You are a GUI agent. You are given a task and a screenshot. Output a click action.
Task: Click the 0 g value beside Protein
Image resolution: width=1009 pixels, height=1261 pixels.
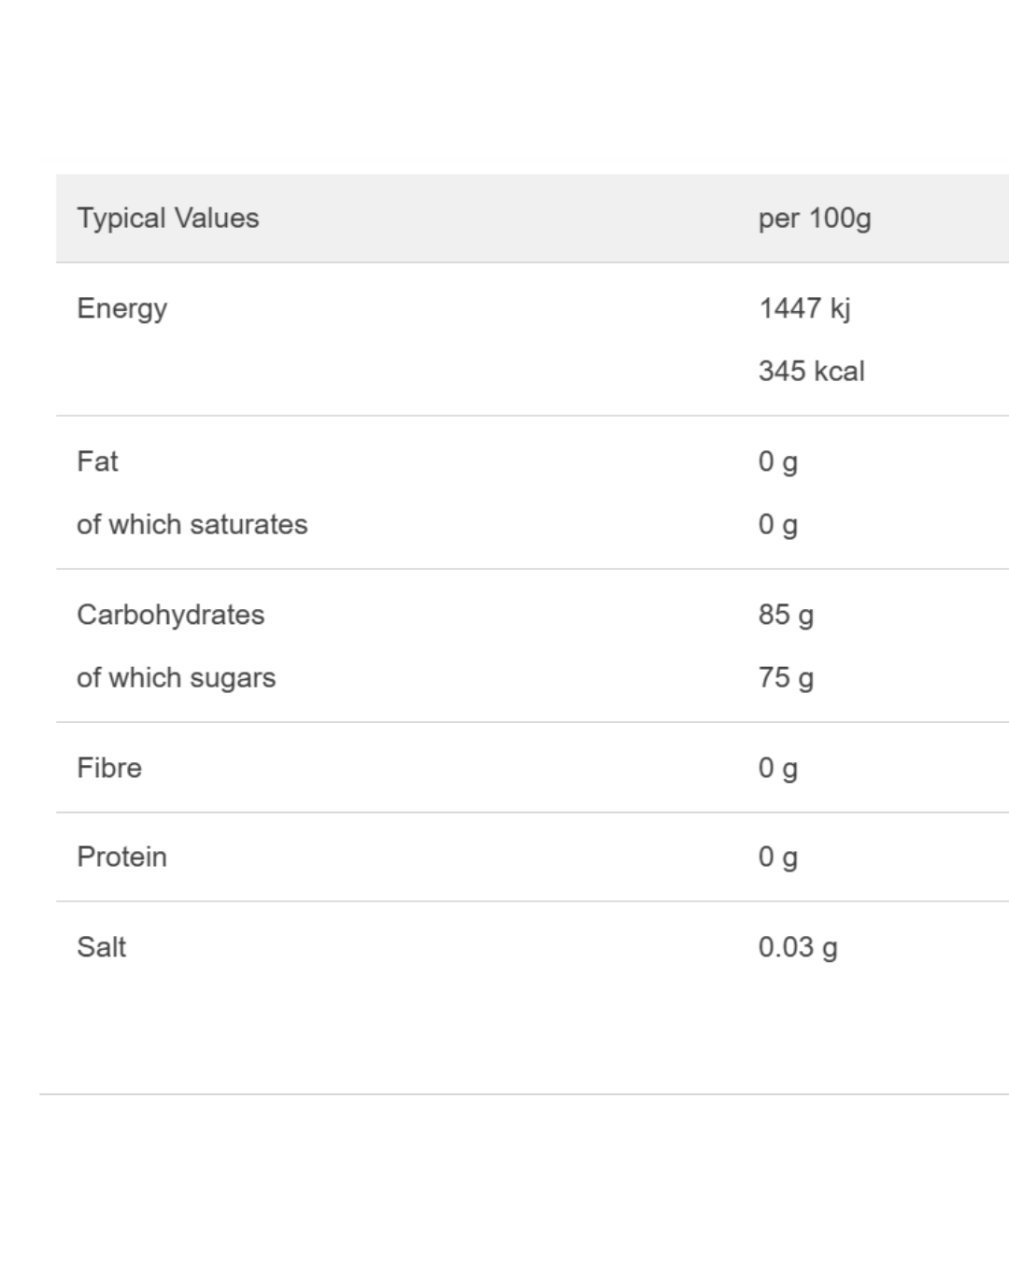coord(777,857)
